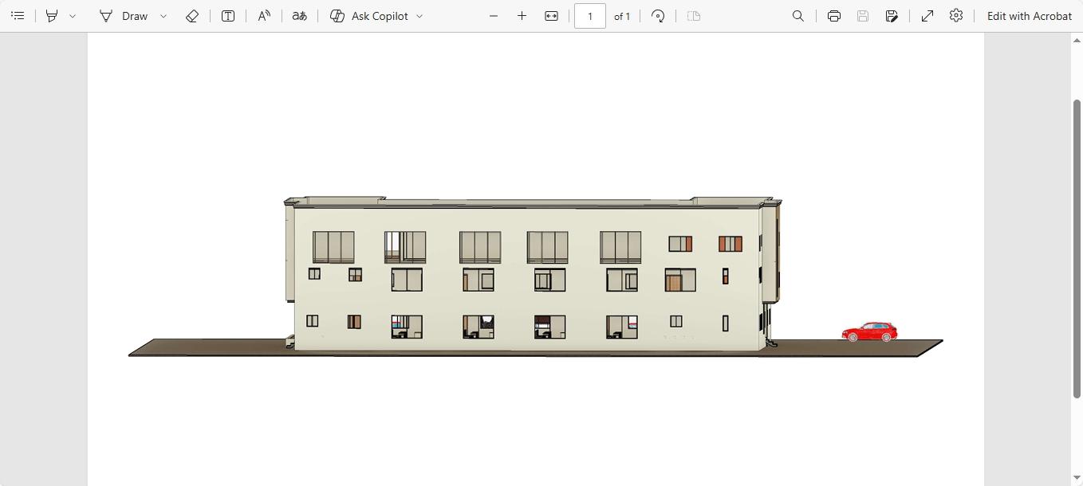Screen dimensions: 1083x486
Task: Toggle Fit to width view
Action: (551, 16)
